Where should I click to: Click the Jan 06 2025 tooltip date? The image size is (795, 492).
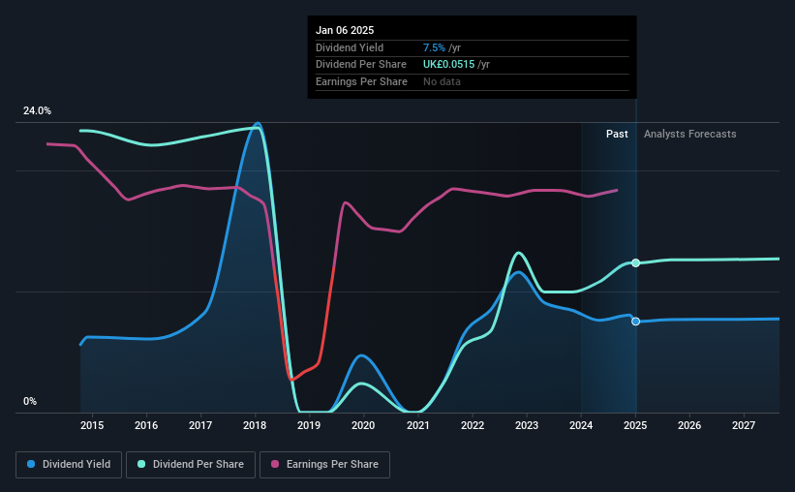tap(345, 30)
